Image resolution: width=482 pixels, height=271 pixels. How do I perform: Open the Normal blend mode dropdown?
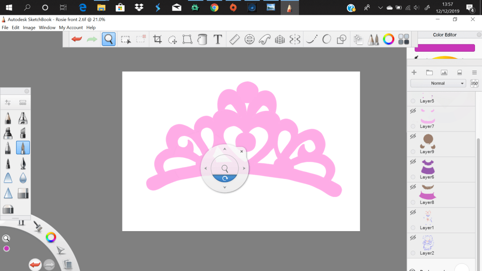[438, 83]
